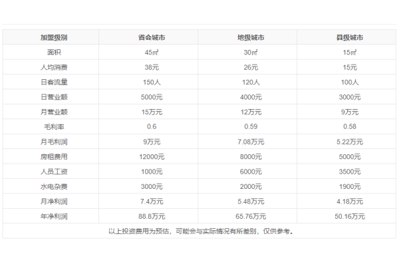Select the 6000元 cell

[247, 172]
